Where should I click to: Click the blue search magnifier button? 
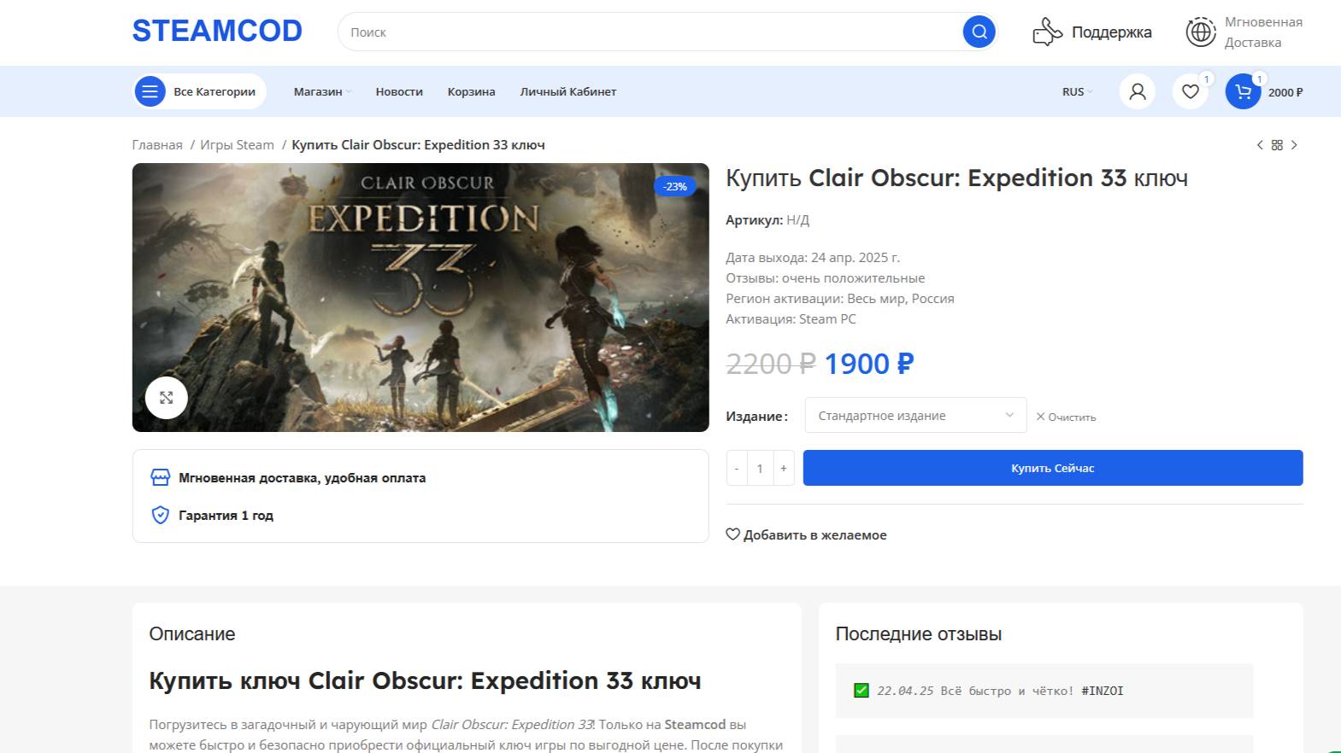click(x=979, y=32)
